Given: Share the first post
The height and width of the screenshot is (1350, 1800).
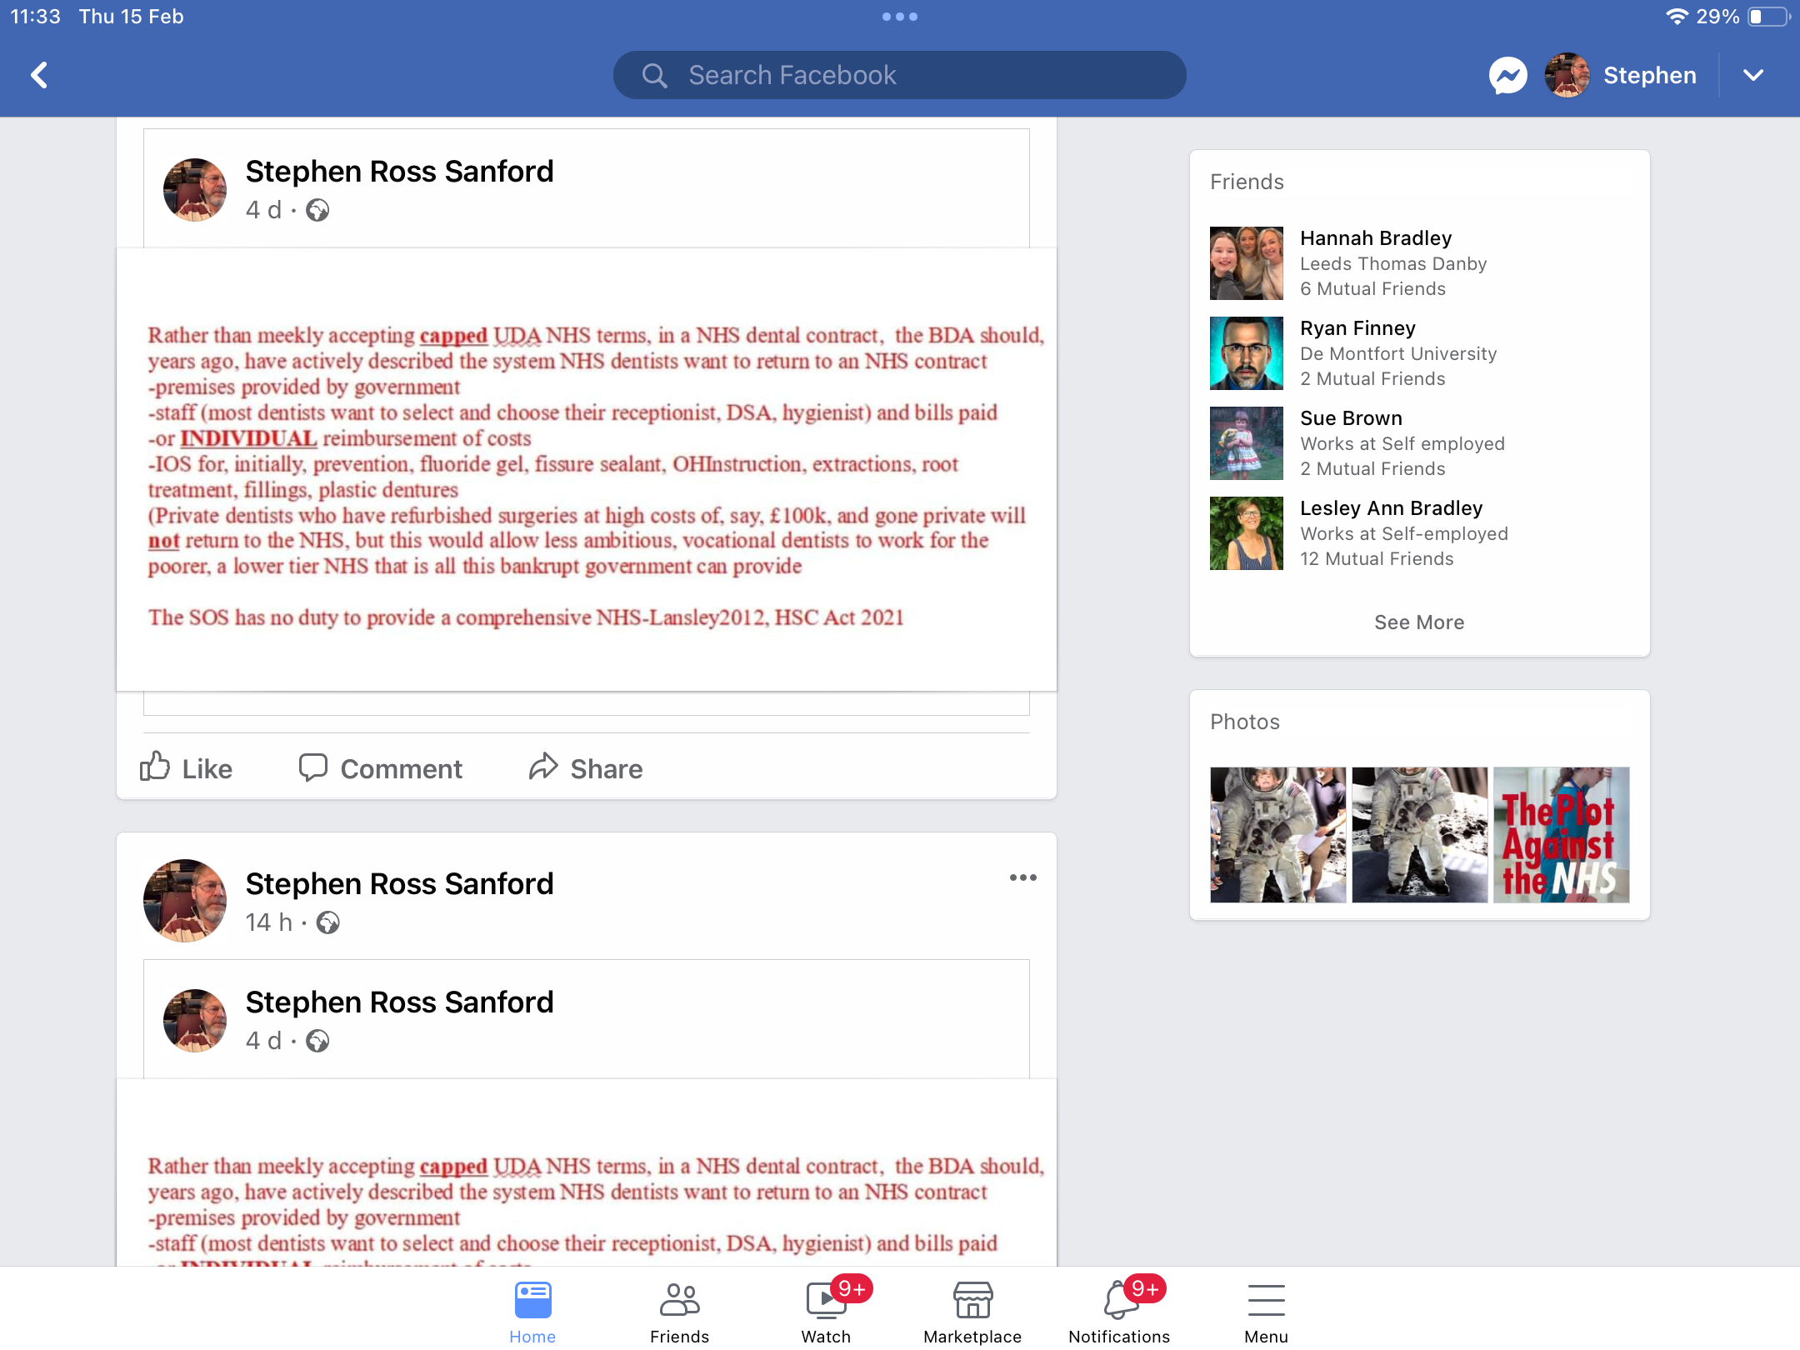Looking at the screenshot, I should click(586, 767).
